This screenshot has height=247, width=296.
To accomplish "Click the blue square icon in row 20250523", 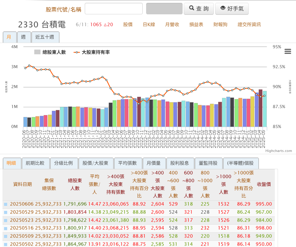I will tap(6, 221).
